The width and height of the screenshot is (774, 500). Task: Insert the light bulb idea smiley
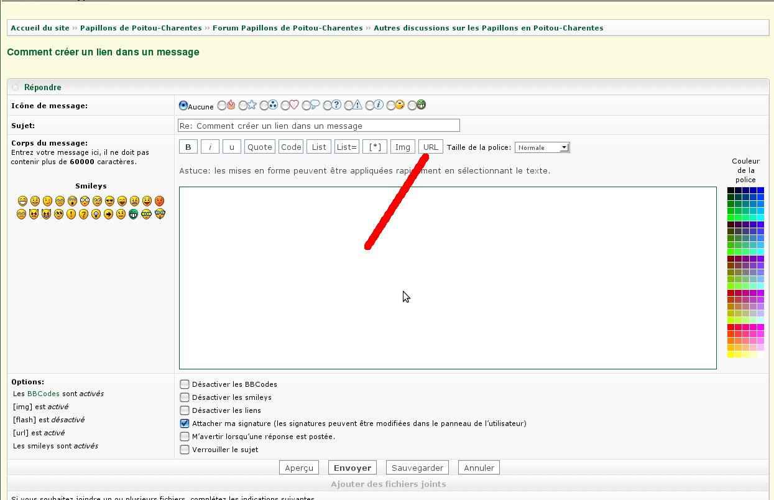click(x=96, y=215)
